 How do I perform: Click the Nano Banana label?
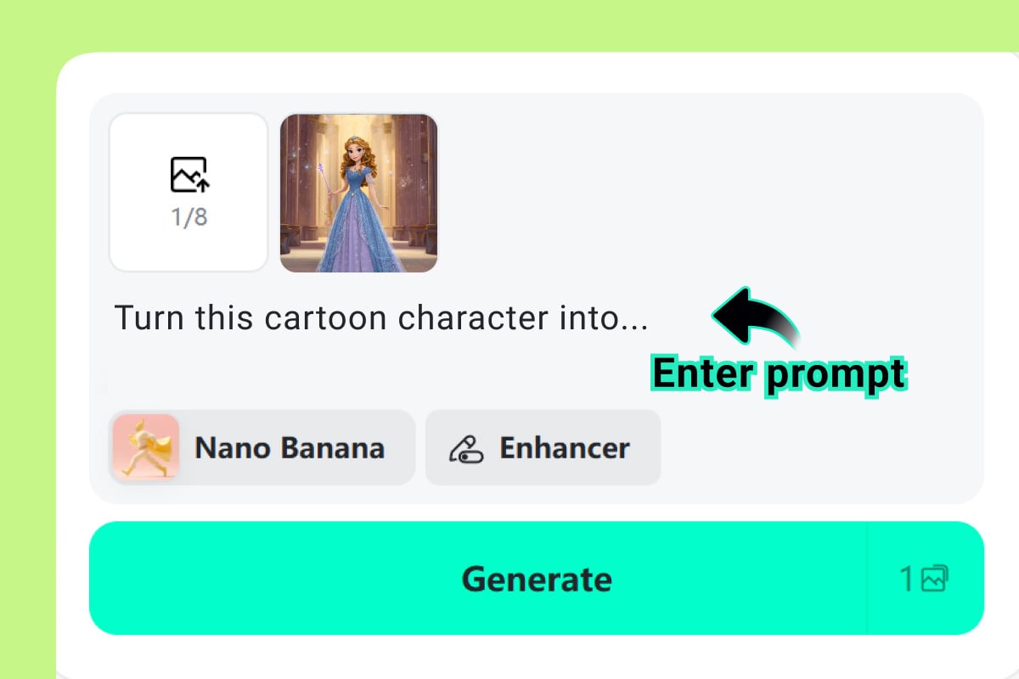[289, 447]
